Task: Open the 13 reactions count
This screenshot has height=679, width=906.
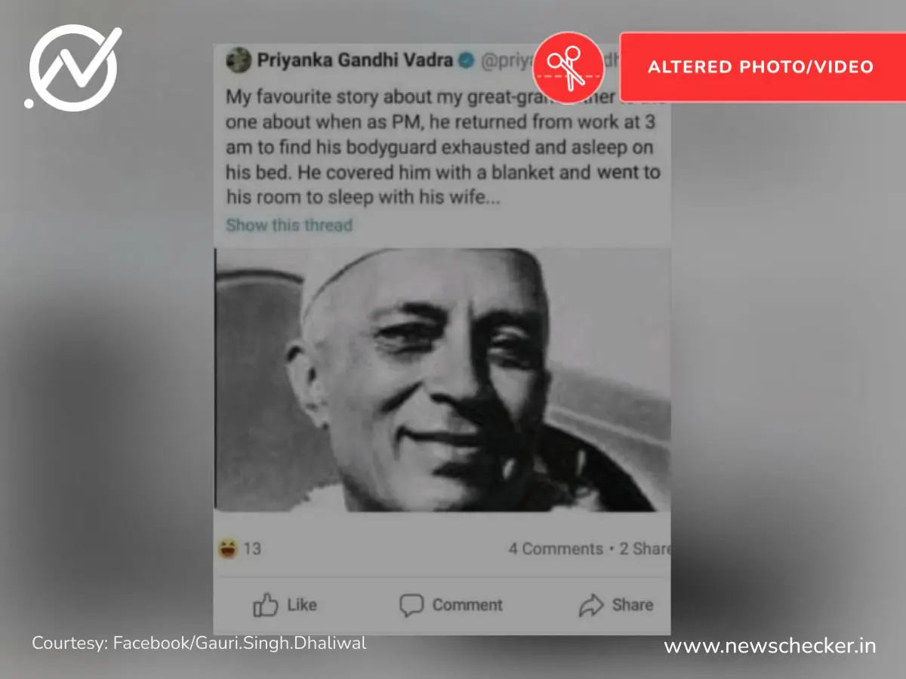Action: point(252,548)
